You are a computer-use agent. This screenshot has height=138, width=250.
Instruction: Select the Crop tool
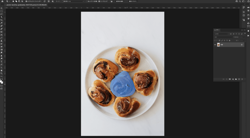pyautogui.click(x=1, y=20)
